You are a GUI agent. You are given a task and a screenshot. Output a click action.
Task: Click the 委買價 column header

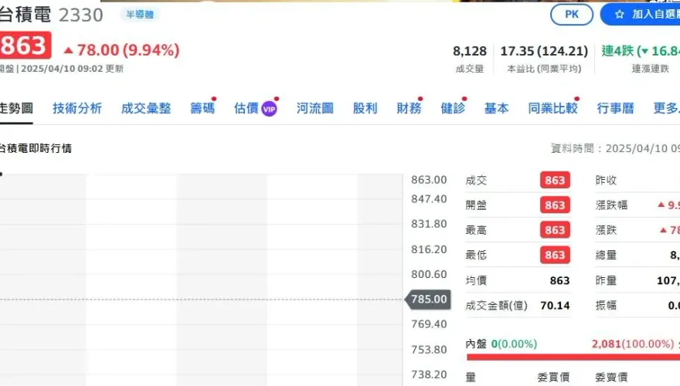553,378
